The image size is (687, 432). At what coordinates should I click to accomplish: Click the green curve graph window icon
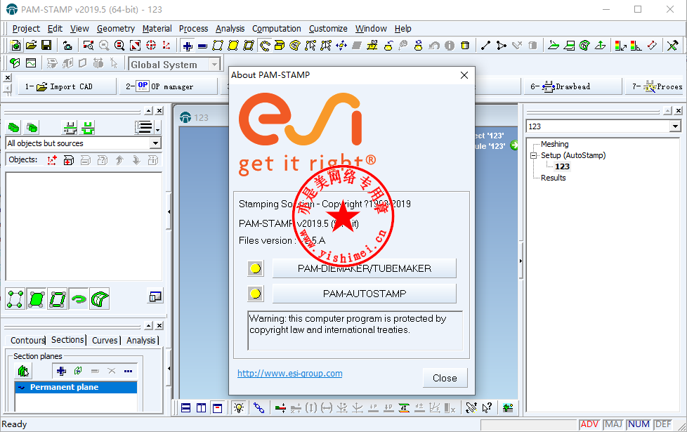tap(31, 63)
